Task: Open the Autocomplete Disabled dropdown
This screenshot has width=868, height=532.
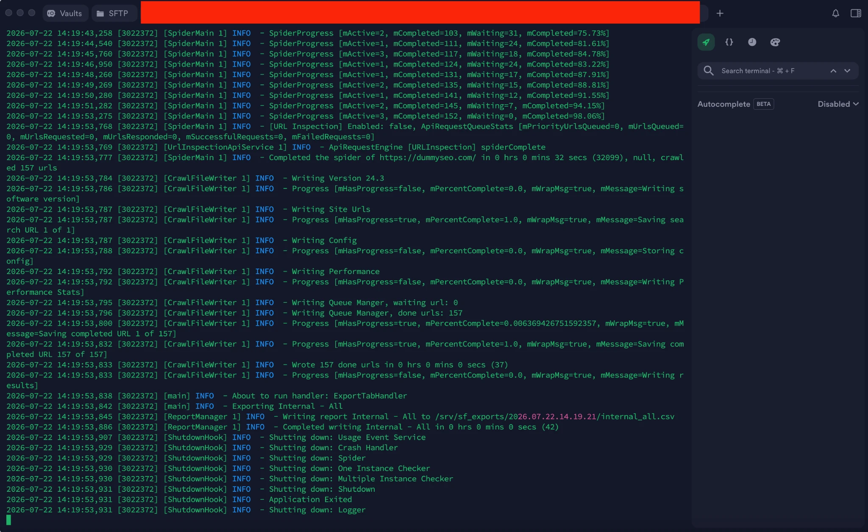Action: (x=838, y=104)
